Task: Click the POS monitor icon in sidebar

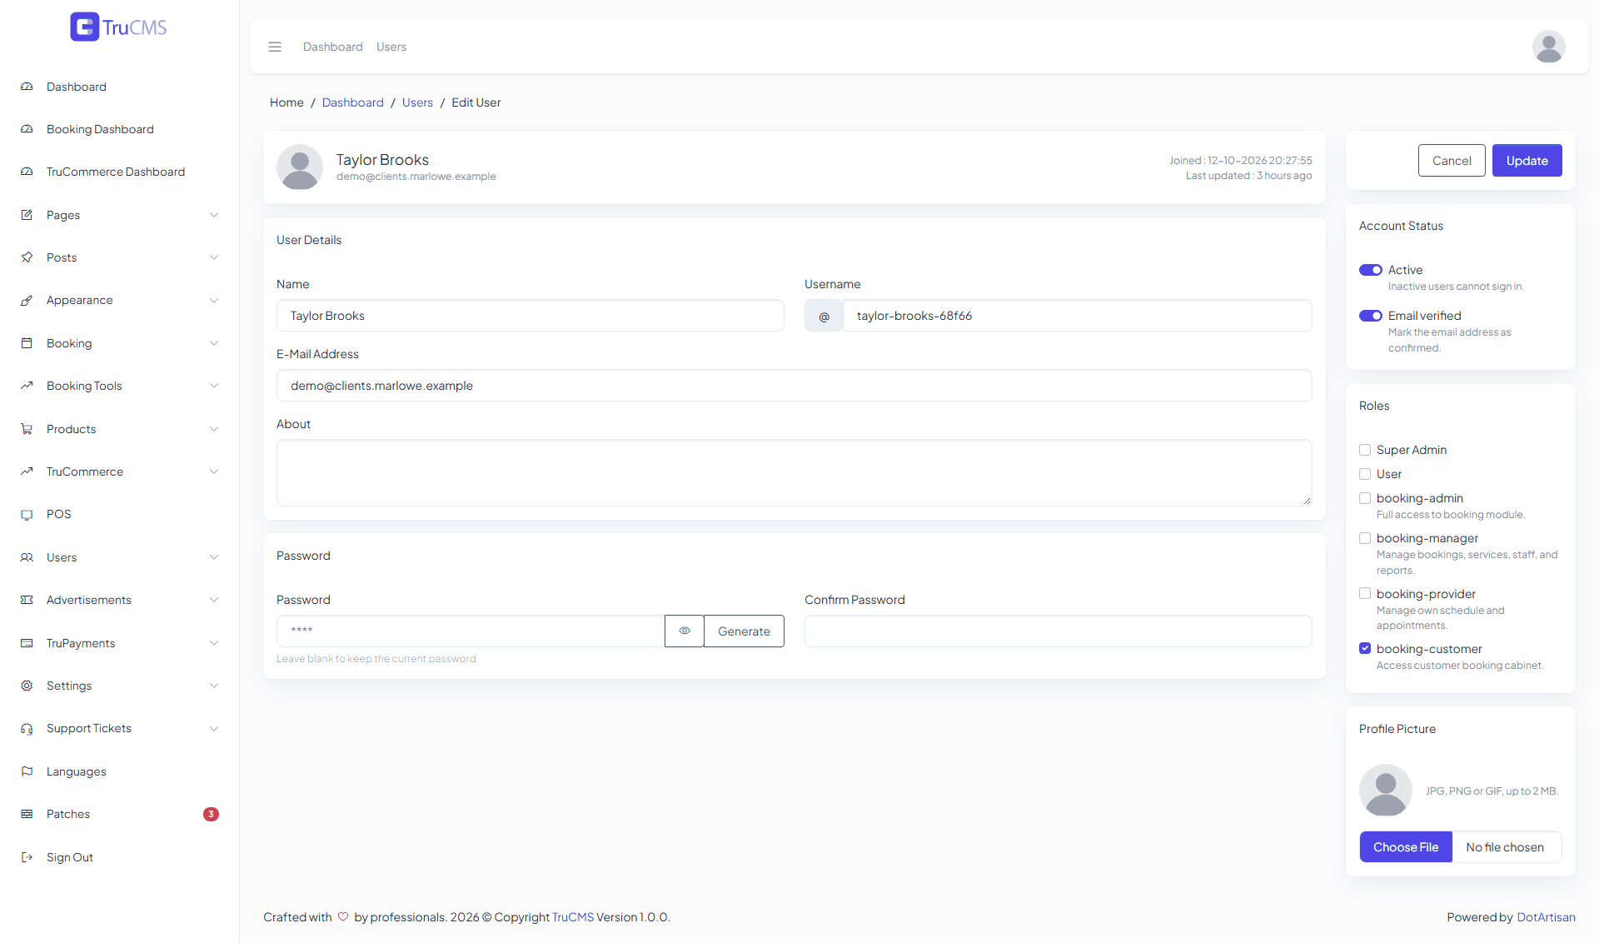Action: click(x=27, y=514)
